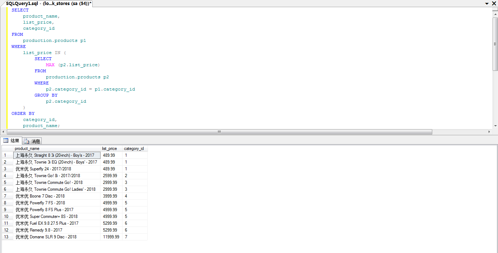The height and width of the screenshot is (253, 498).
Task: Click cell '上海永久 Townie Commute Go! - 2018'
Action: coord(57,183)
